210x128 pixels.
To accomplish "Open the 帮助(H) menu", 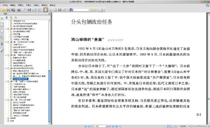I will (x=52, y=5).
